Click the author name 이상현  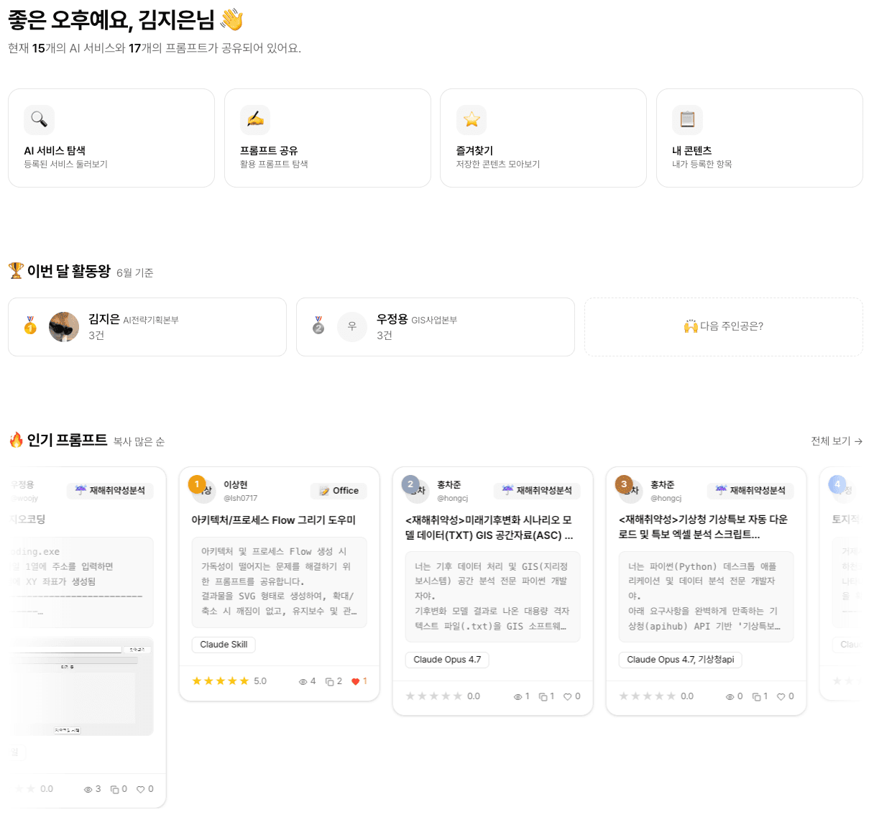235,485
